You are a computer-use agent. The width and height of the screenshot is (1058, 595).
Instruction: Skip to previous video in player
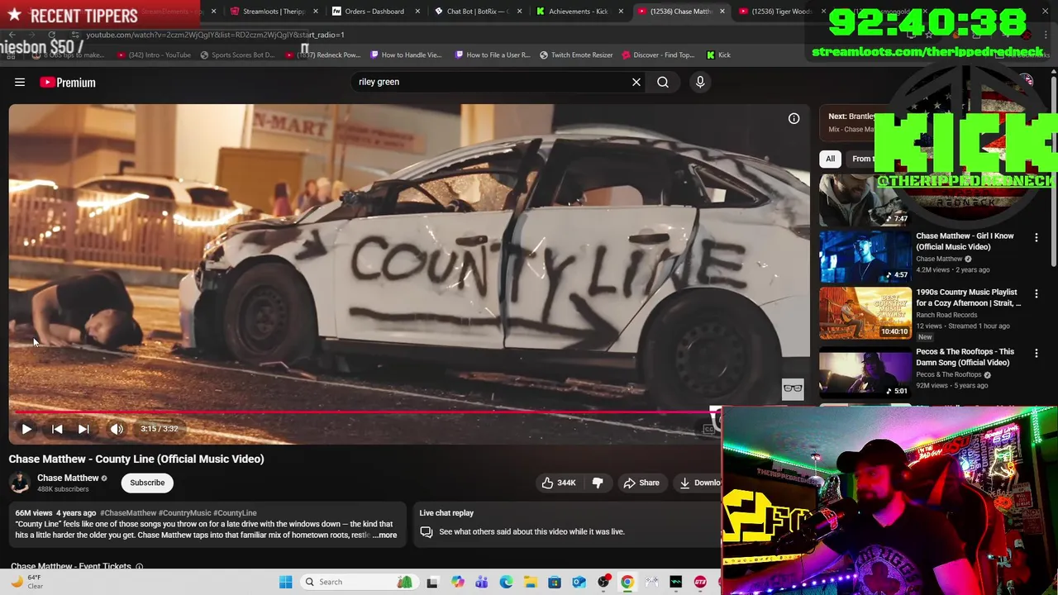pyautogui.click(x=57, y=429)
